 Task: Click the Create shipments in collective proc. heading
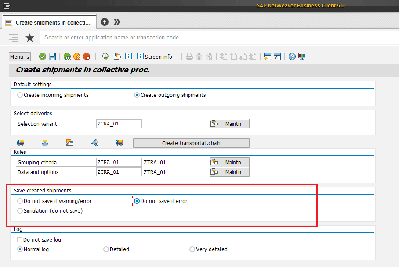pos(83,70)
